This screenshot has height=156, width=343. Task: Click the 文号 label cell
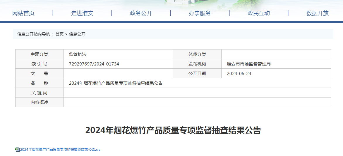pos(40,73)
